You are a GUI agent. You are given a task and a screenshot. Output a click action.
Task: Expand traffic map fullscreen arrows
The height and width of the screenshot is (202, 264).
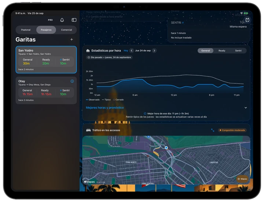pos(213,130)
